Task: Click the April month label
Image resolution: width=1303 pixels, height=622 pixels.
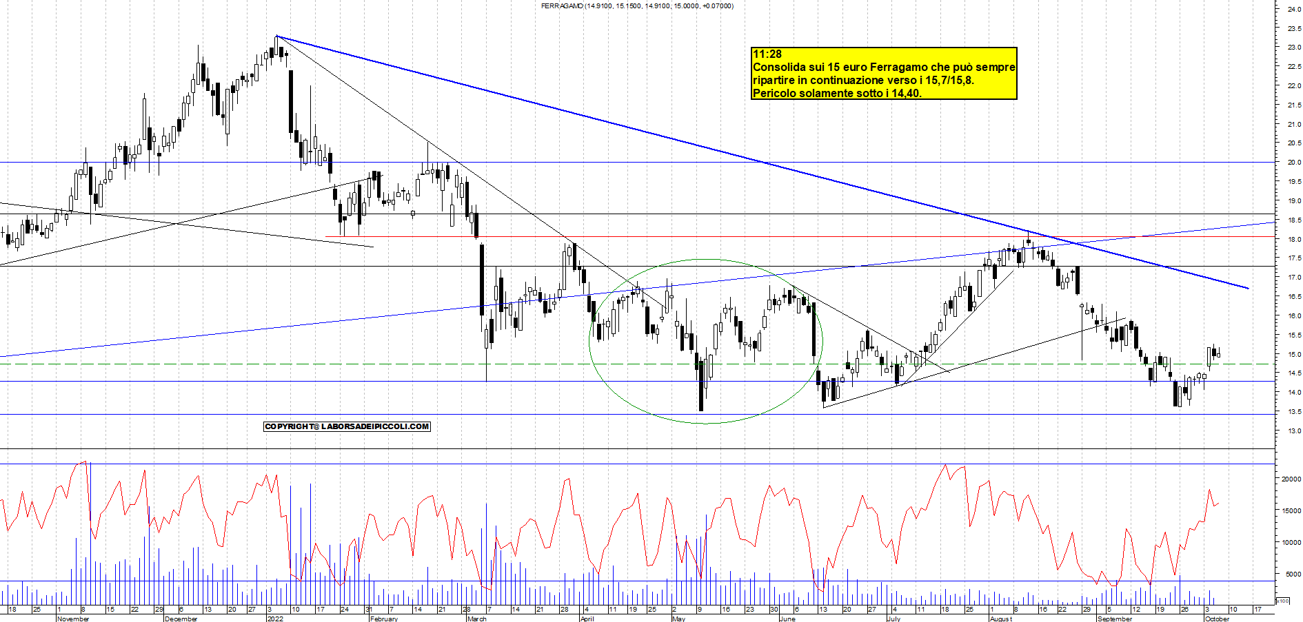Action: [x=587, y=619]
